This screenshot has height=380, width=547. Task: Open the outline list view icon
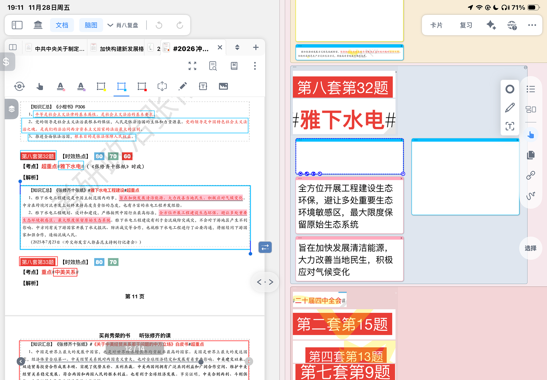531,89
